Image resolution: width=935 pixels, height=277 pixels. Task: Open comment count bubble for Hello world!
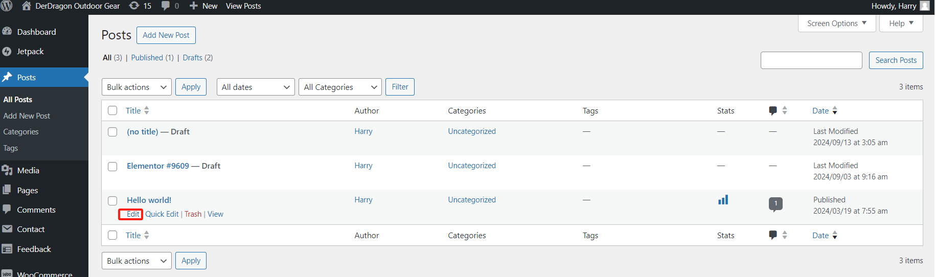click(x=775, y=203)
